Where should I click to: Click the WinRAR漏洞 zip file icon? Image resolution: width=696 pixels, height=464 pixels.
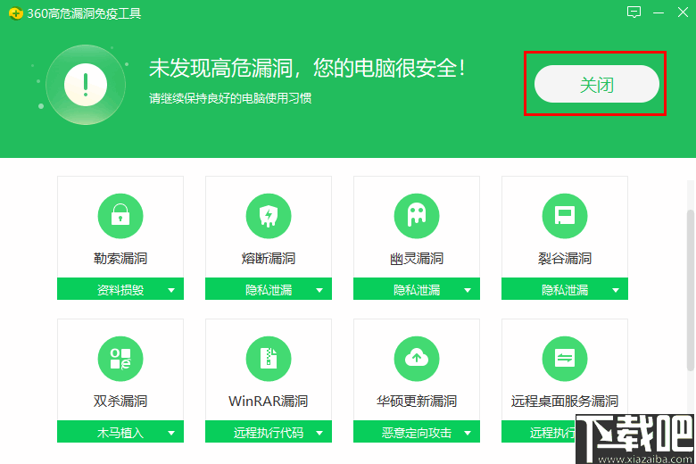(269, 359)
